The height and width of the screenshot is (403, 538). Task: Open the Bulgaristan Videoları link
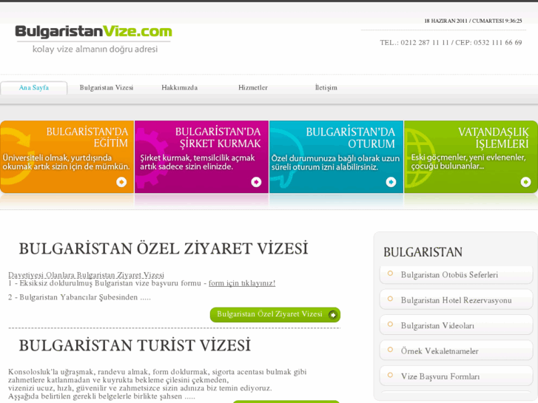tap(437, 326)
